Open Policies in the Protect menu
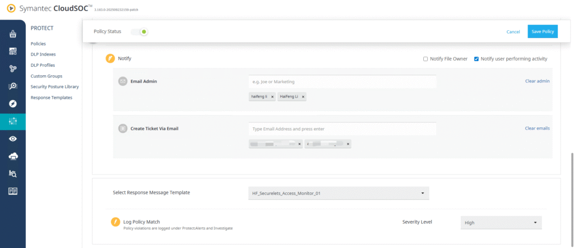574x248 pixels. (x=38, y=44)
